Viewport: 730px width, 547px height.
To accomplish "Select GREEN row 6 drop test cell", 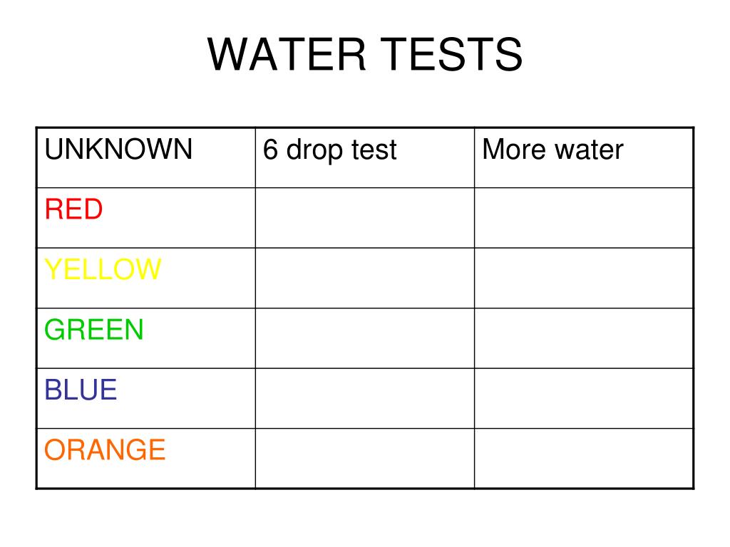I will [x=365, y=338].
